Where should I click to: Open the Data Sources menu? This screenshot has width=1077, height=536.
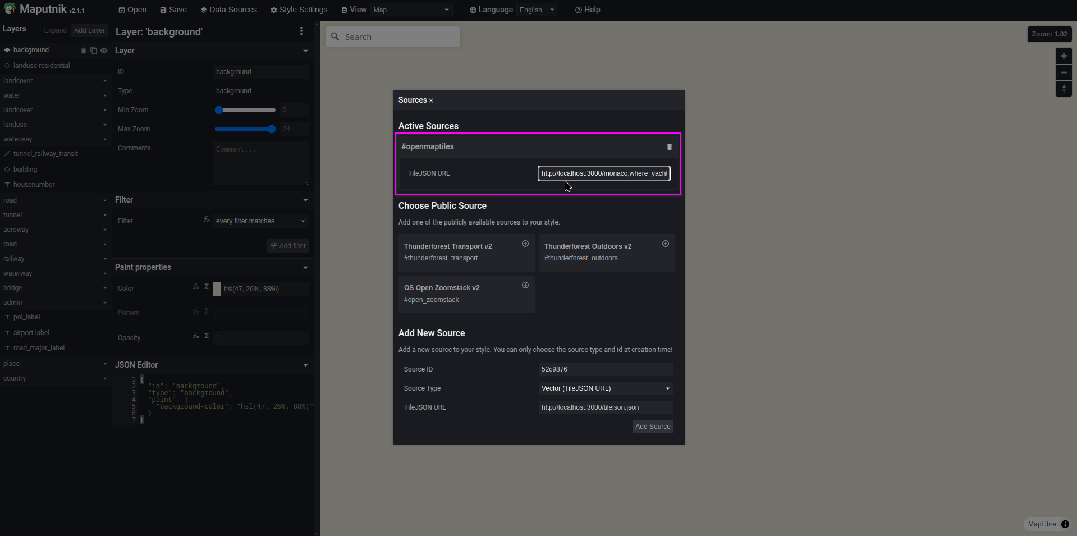coord(228,10)
